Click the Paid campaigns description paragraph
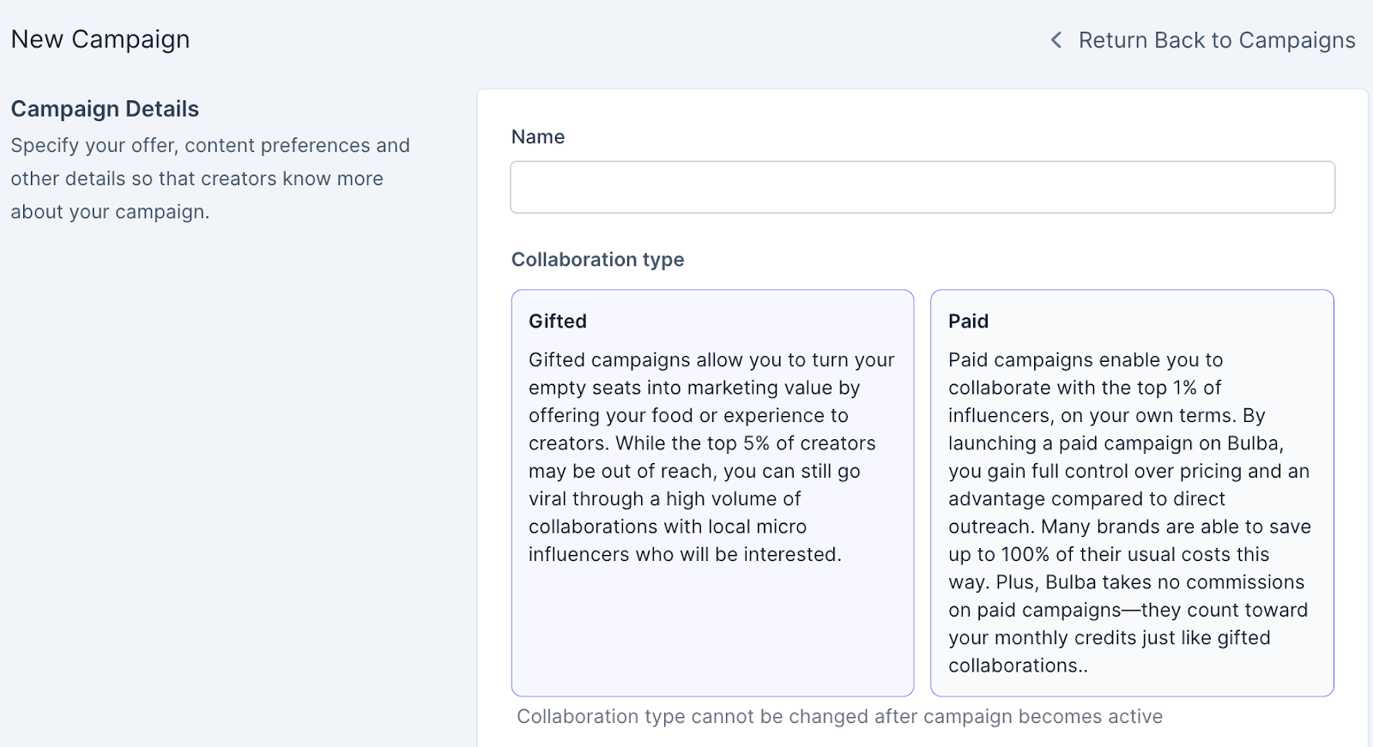1373x747 pixels. click(1128, 512)
